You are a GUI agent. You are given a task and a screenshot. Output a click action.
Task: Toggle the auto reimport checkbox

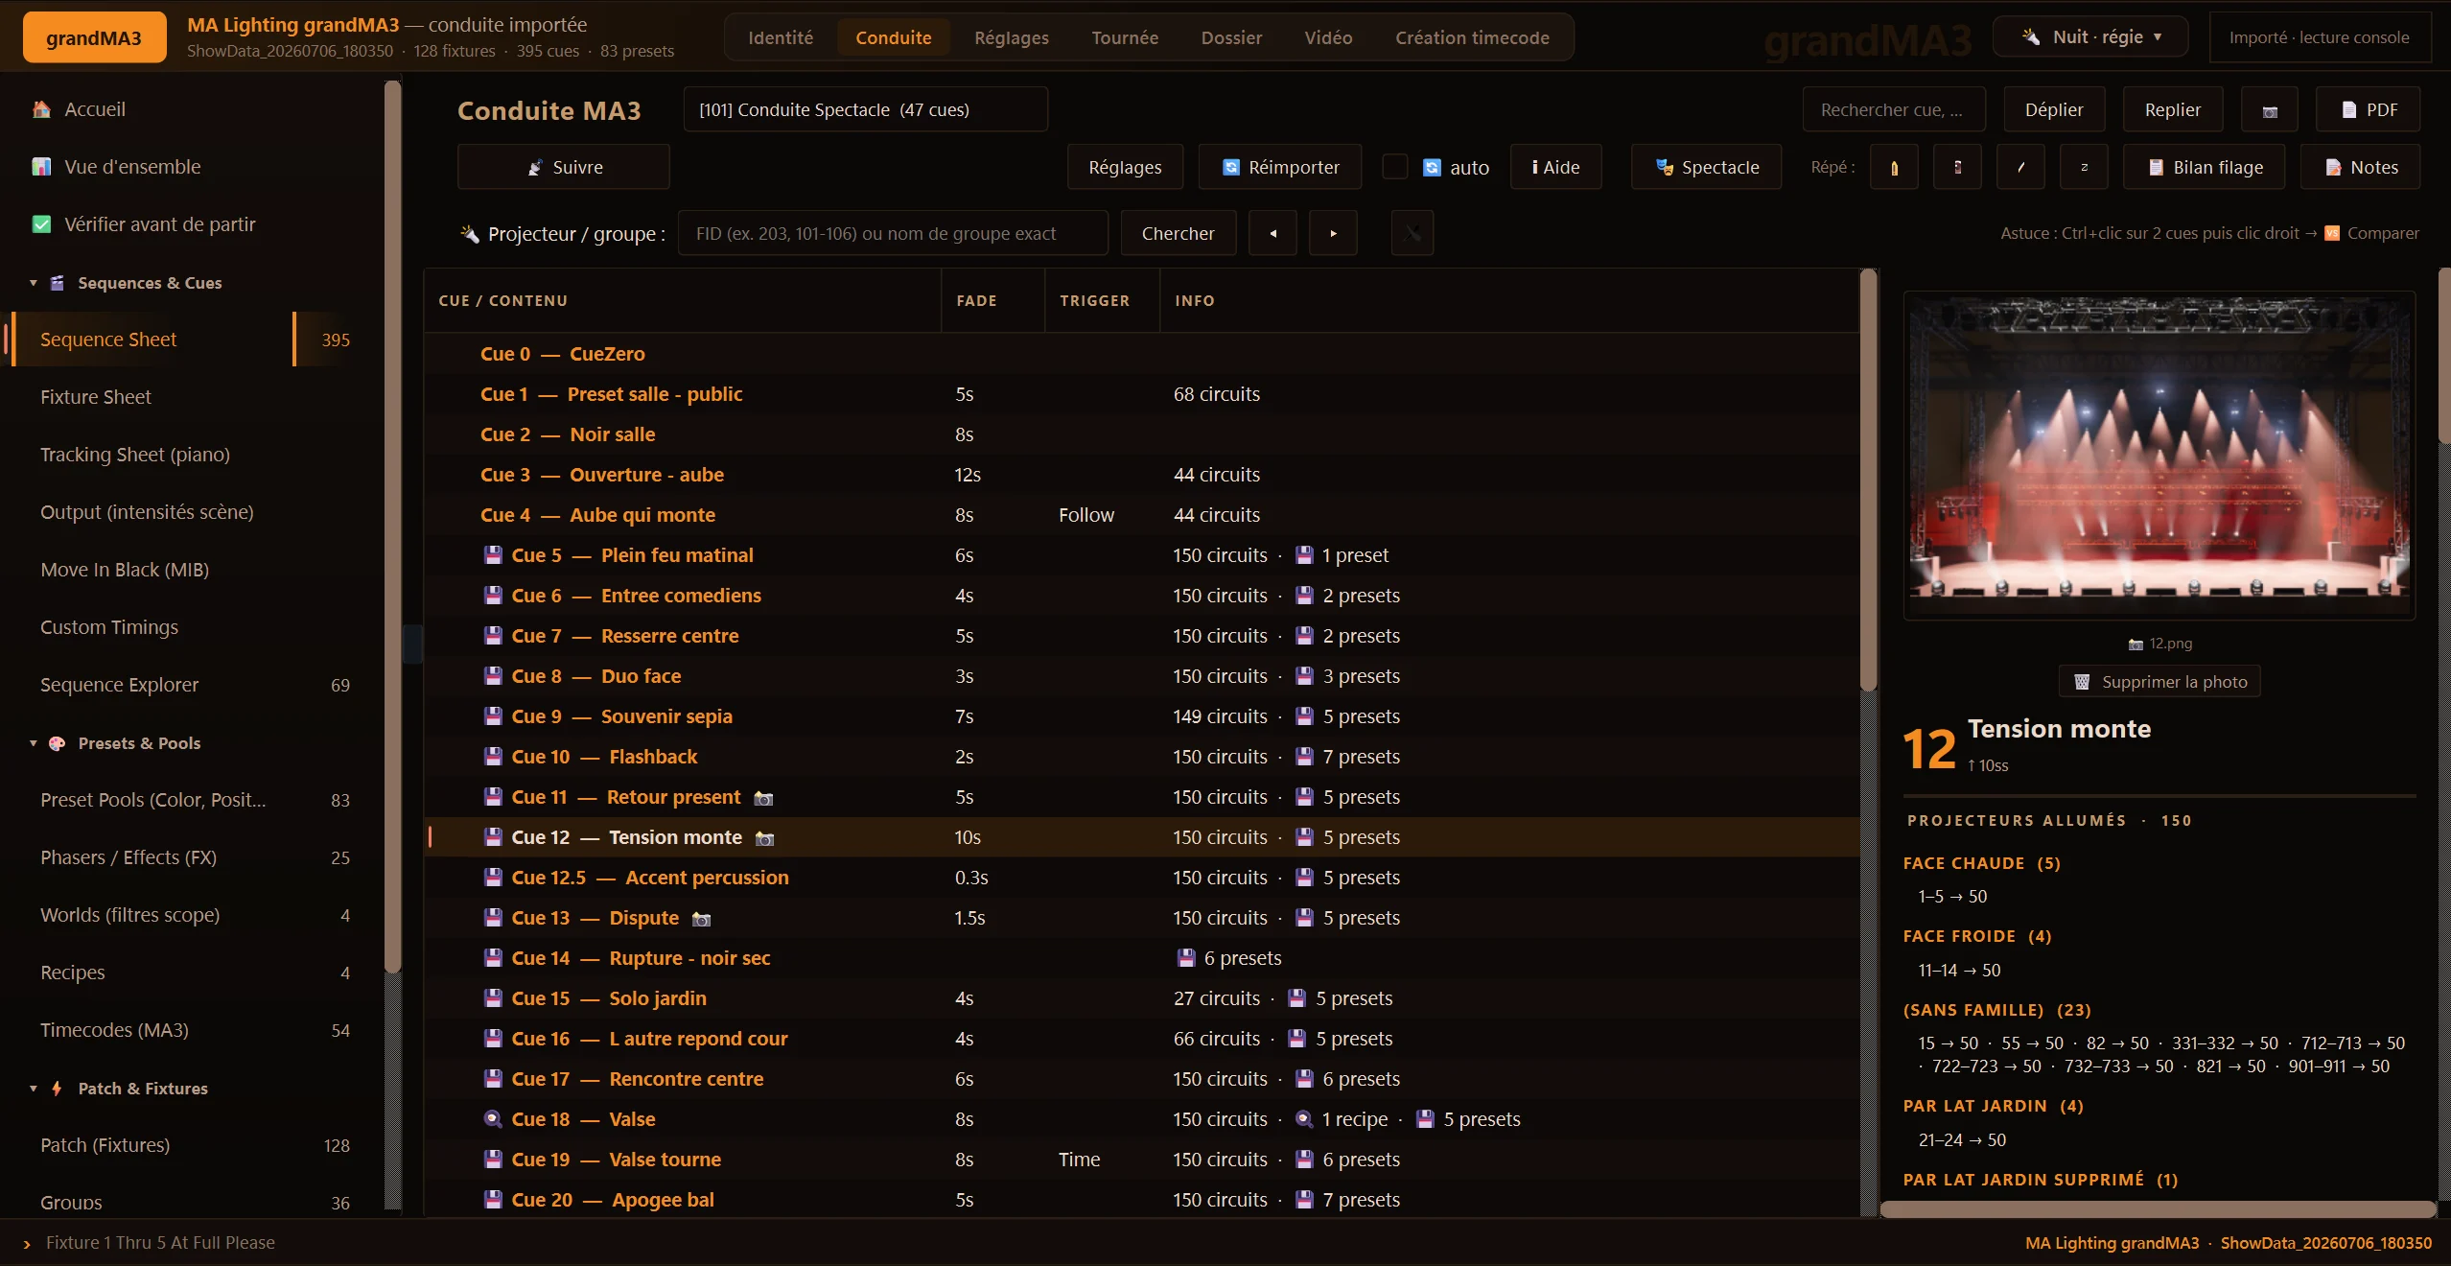click(x=1395, y=167)
